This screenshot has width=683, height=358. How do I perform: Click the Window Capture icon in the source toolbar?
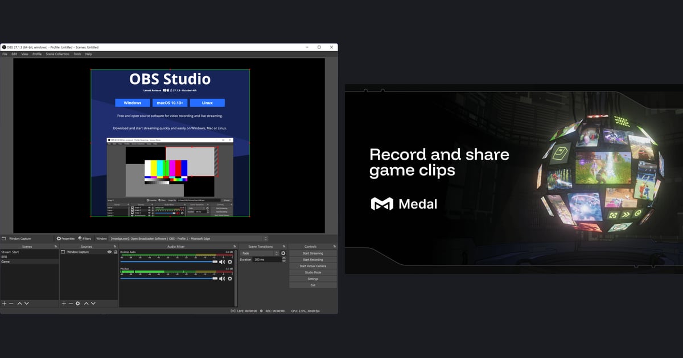(x=4, y=239)
